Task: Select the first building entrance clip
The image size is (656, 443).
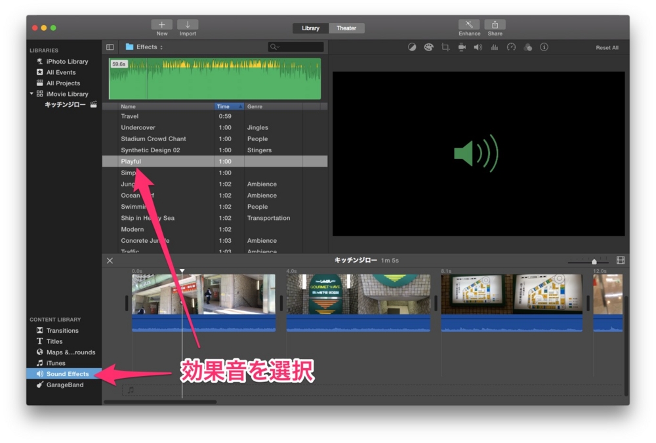Action: 204,303
